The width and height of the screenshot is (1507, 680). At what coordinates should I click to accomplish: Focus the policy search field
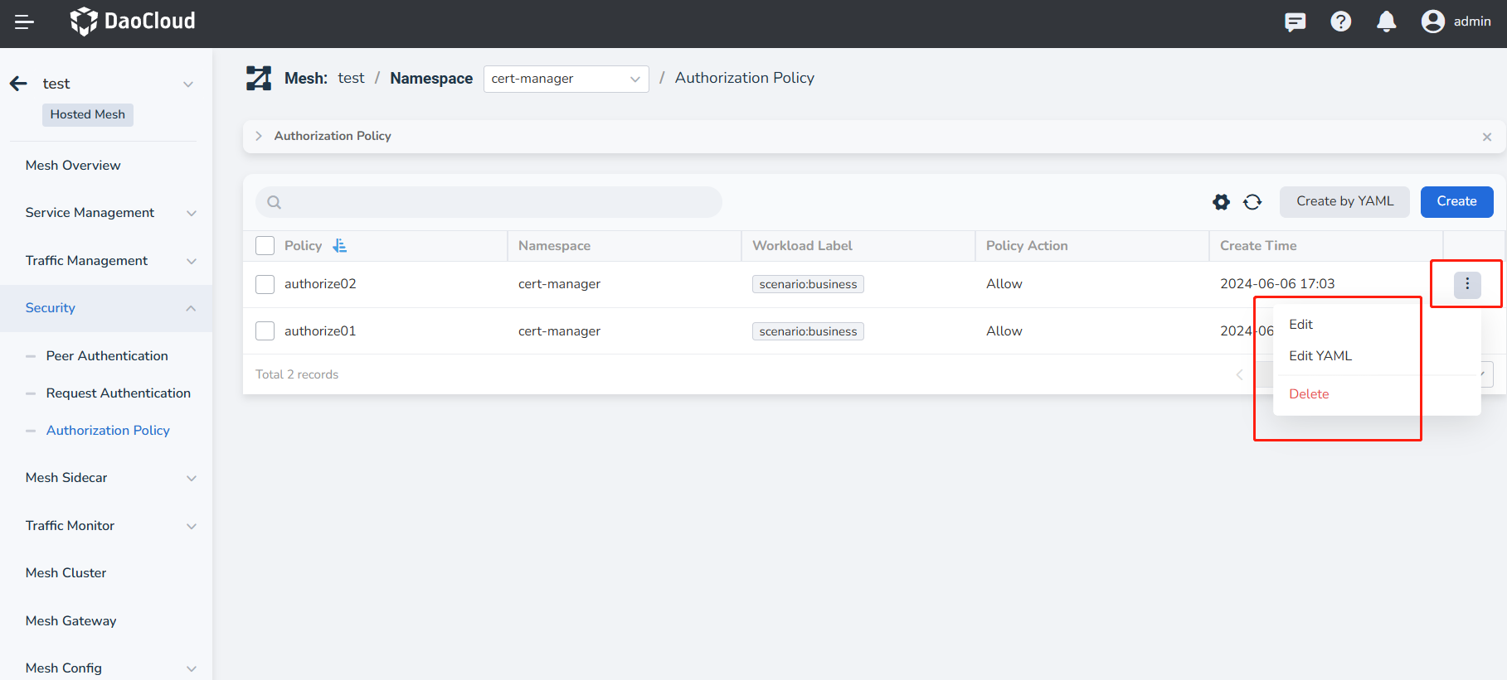(498, 202)
